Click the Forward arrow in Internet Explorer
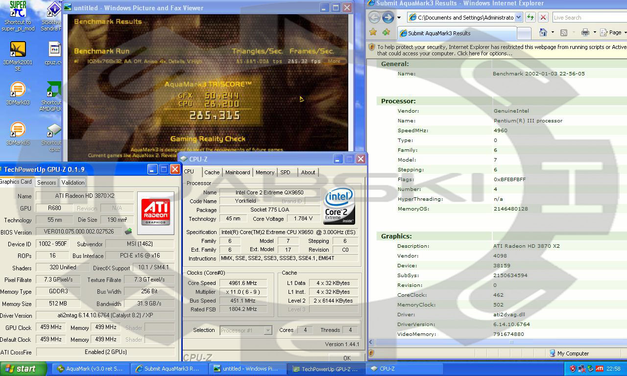The height and width of the screenshot is (376, 627). pyautogui.click(x=388, y=18)
